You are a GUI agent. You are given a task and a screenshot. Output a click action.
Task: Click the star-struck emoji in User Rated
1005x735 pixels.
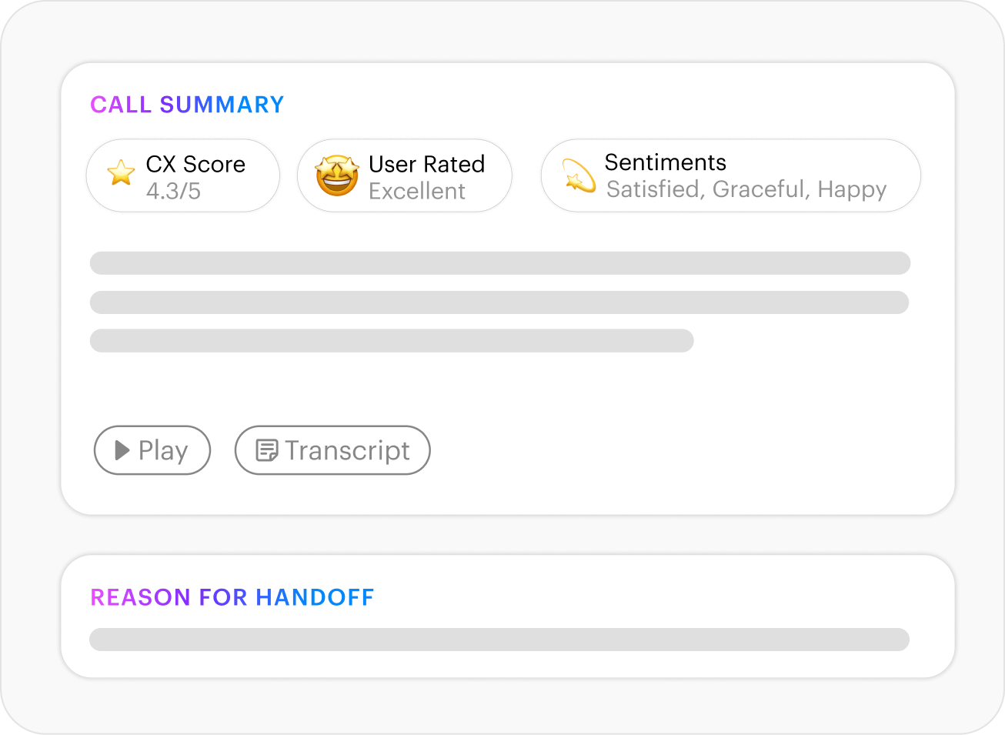(337, 175)
